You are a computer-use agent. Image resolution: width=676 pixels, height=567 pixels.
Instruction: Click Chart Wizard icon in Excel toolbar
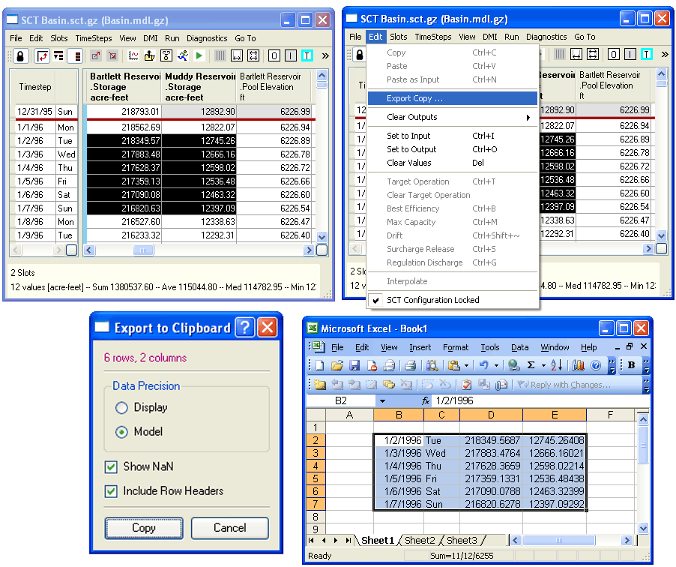click(579, 365)
